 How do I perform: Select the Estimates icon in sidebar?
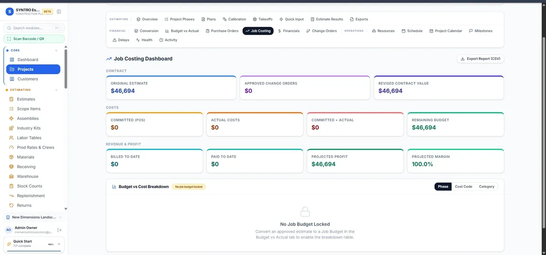12,99
